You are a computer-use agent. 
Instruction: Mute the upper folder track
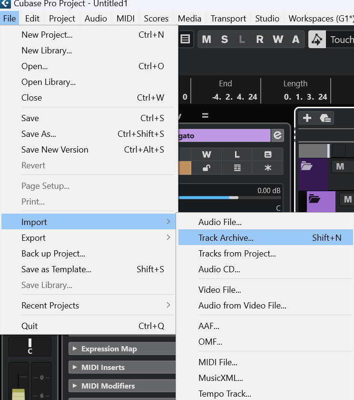tap(340, 166)
